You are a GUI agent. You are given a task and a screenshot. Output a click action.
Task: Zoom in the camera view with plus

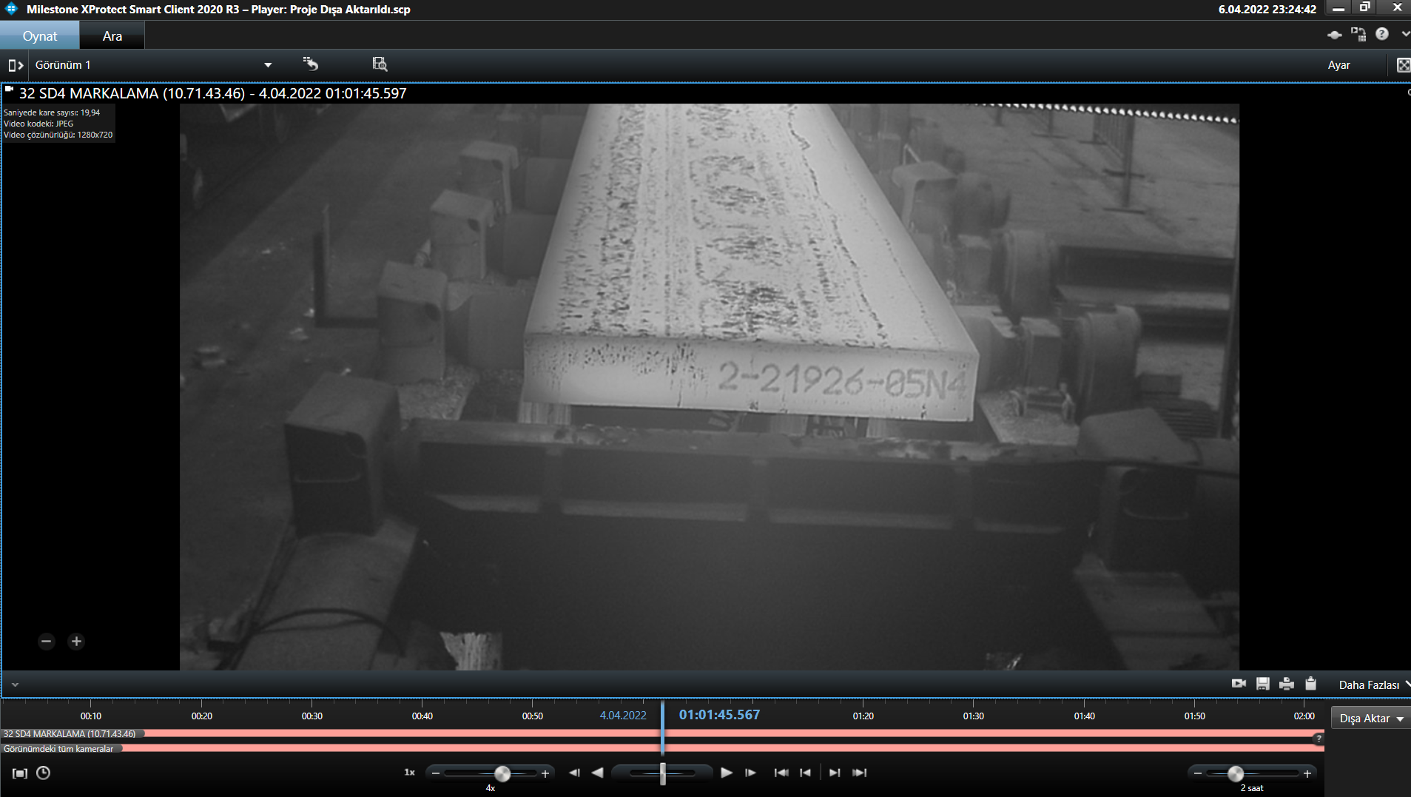coord(76,642)
